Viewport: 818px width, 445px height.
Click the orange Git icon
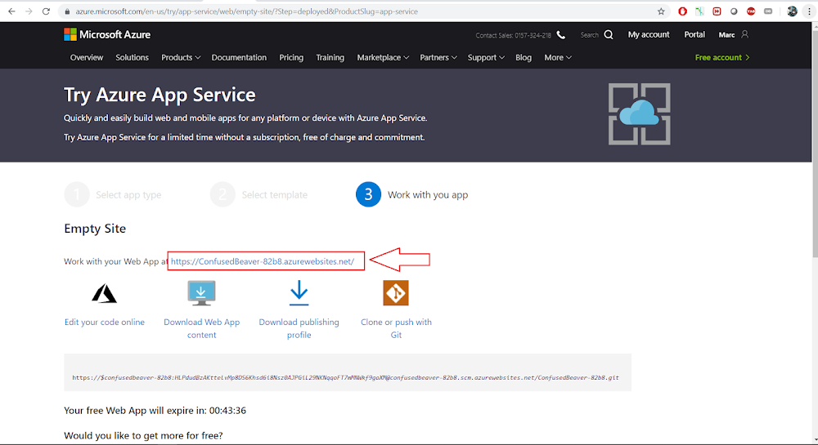tap(396, 293)
